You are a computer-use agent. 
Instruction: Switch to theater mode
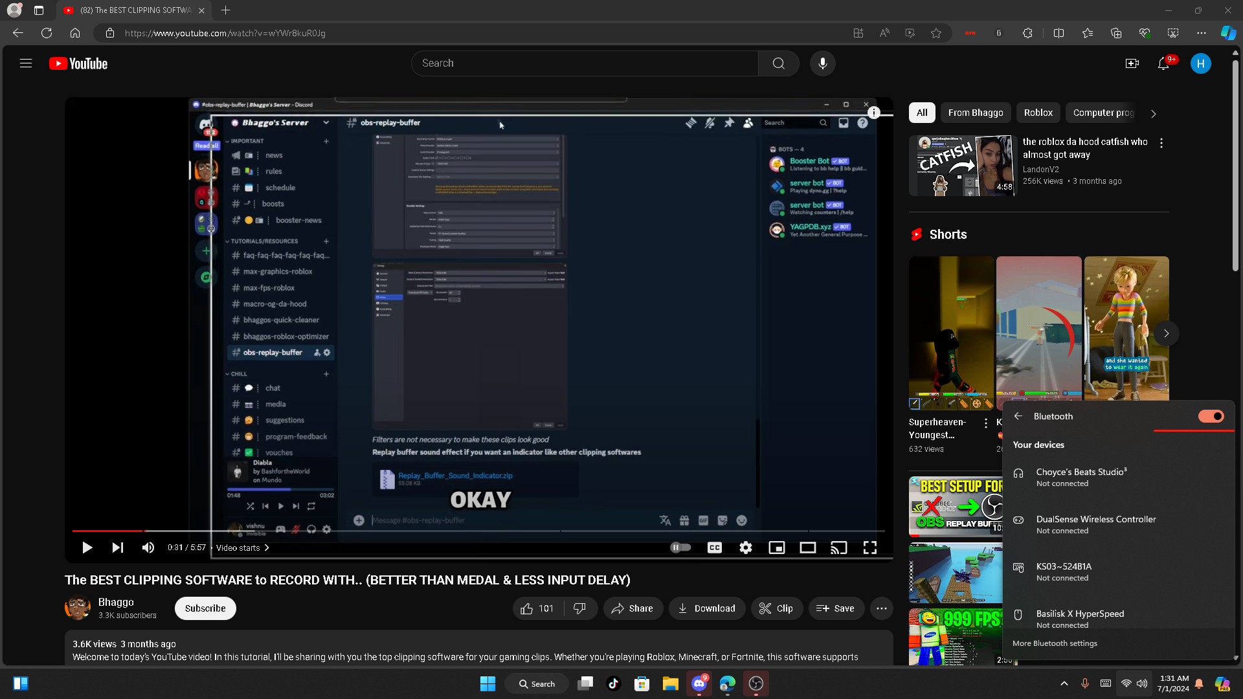(808, 548)
